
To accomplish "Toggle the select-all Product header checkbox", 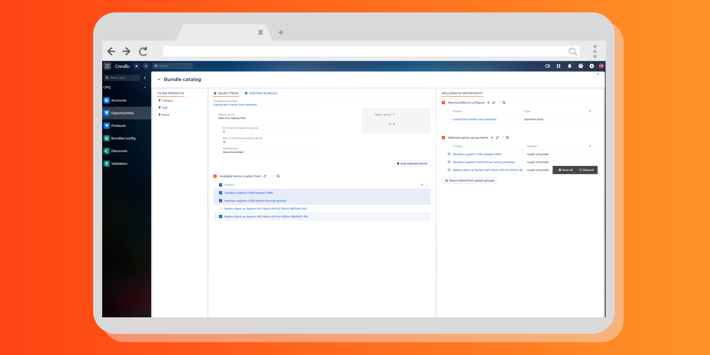I will [221, 185].
